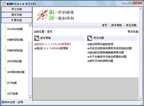Open the 版本更新 link in top navigation
This screenshot has width=144, height=106.
117,25
